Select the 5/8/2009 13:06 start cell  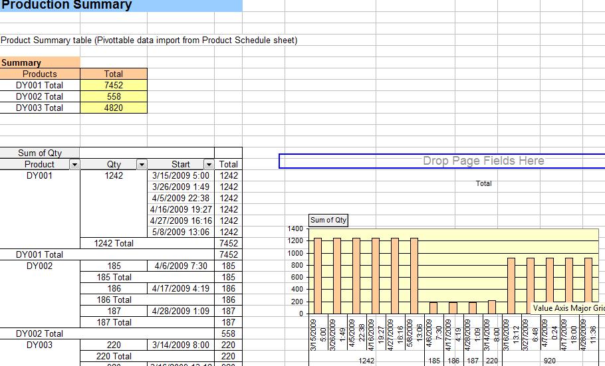click(181, 232)
